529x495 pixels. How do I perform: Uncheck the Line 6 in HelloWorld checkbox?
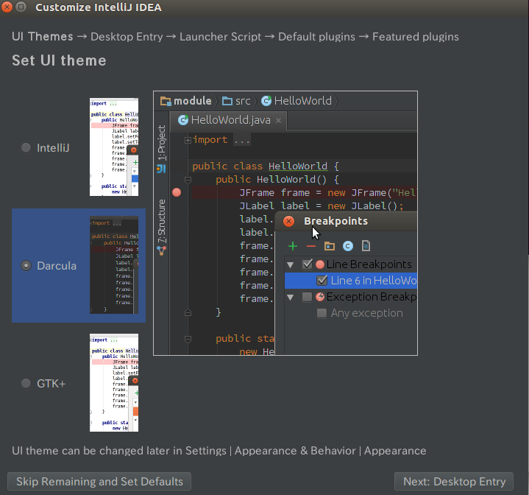[322, 280]
